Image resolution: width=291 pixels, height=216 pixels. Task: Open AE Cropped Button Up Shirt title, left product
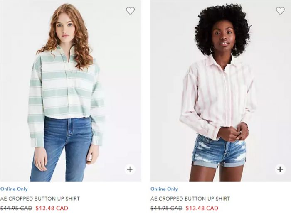40,199
